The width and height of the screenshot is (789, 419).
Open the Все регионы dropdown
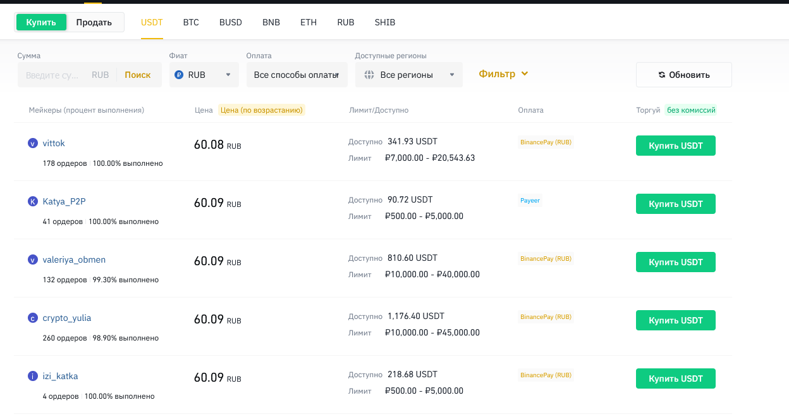pos(409,75)
